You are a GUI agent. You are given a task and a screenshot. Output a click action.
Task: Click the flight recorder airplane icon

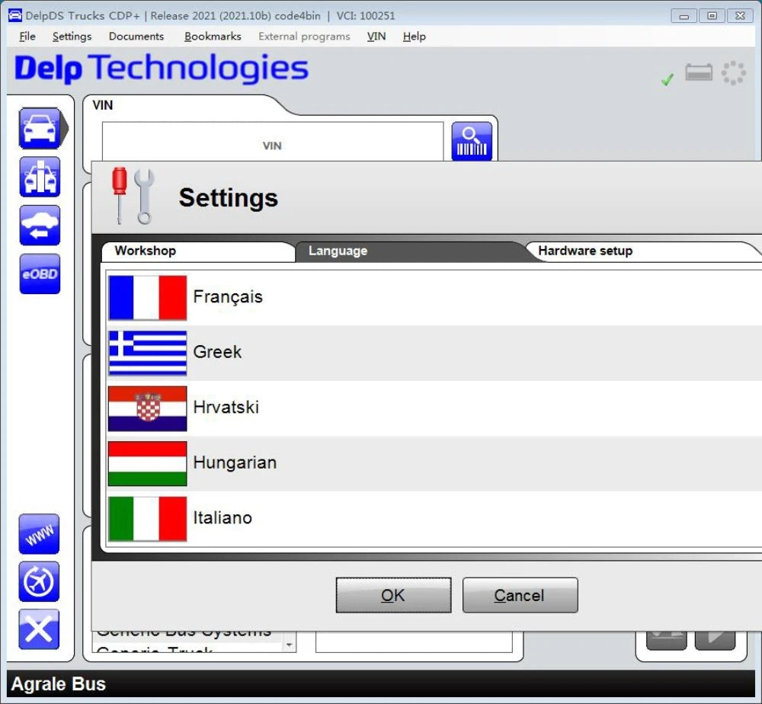click(x=39, y=581)
